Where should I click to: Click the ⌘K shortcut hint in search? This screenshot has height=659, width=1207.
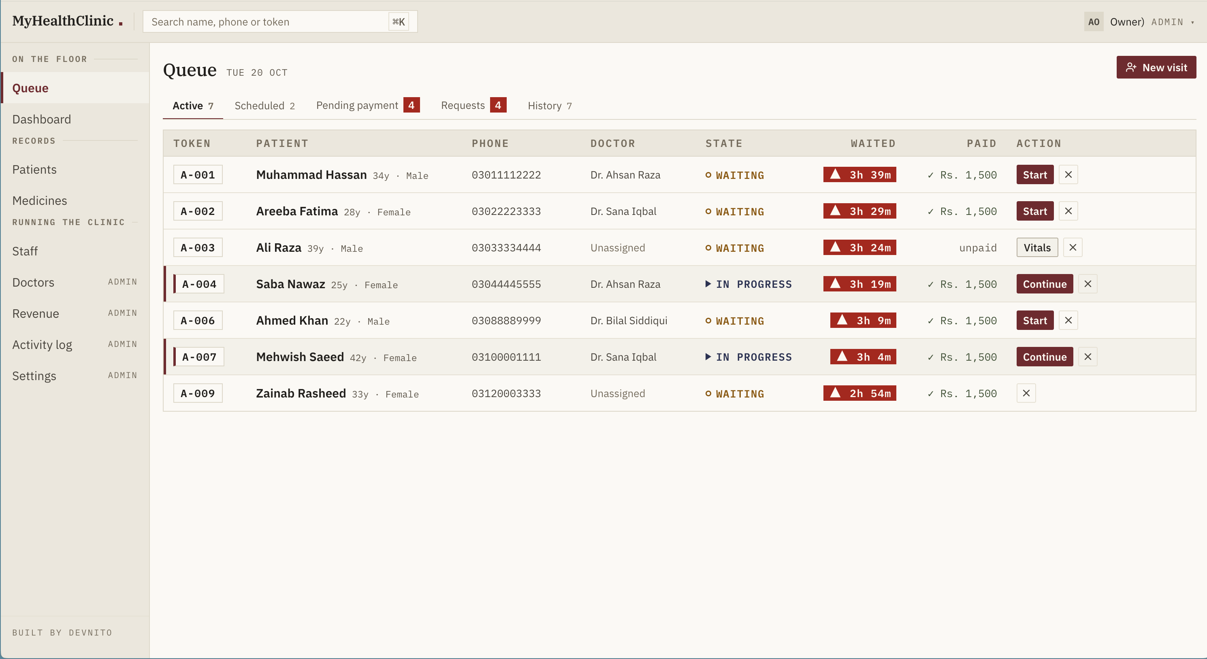pyautogui.click(x=398, y=22)
